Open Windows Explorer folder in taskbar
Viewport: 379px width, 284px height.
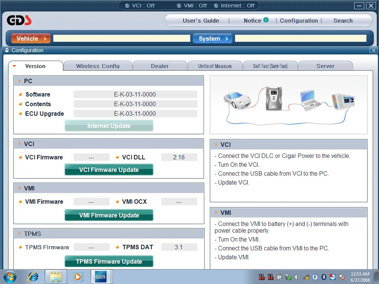click(56, 277)
